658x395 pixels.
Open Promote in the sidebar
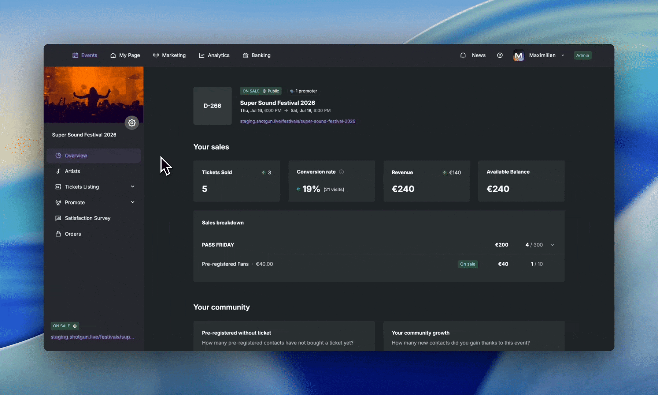93,202
